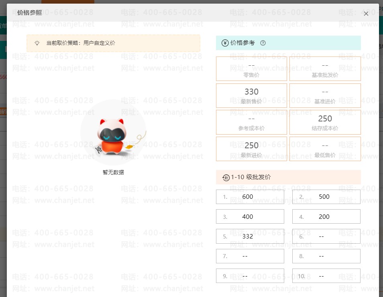Click the 暂无数据 empty-state text
Image resolution: width=383 pixels, height=297 pixels.
[113, 172]
